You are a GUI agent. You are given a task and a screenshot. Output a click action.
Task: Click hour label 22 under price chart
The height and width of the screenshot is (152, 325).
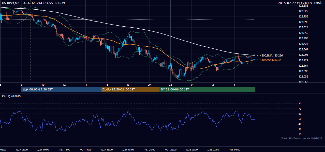pyautogui.click(x=171, y=85)
